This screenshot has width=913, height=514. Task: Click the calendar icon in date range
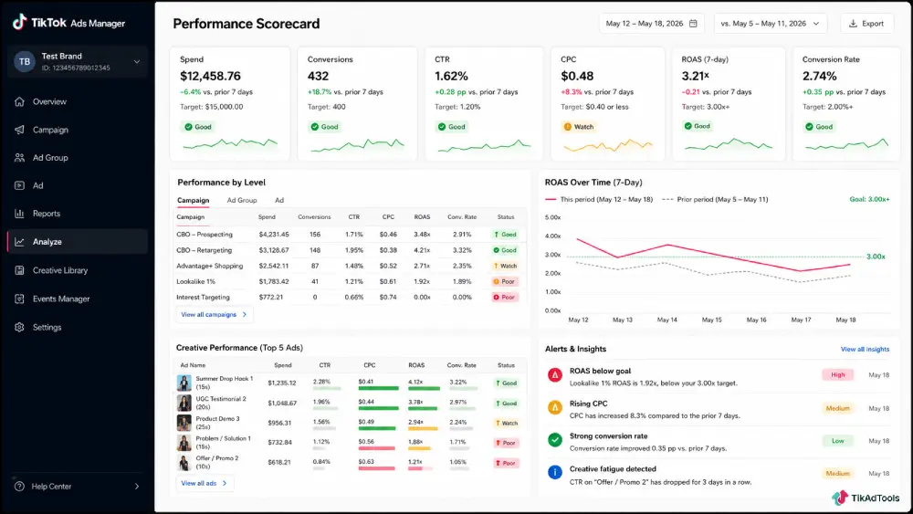tap(693, 24)
